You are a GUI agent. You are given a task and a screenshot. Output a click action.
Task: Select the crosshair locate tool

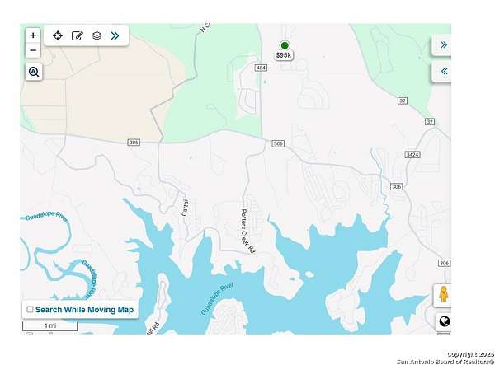[58, 35]
